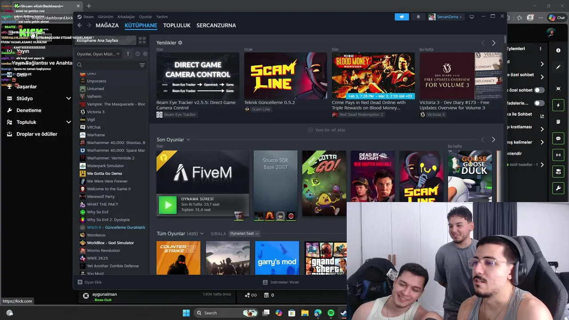Select We Gotta Go Demo in list

tap(104, 173)
